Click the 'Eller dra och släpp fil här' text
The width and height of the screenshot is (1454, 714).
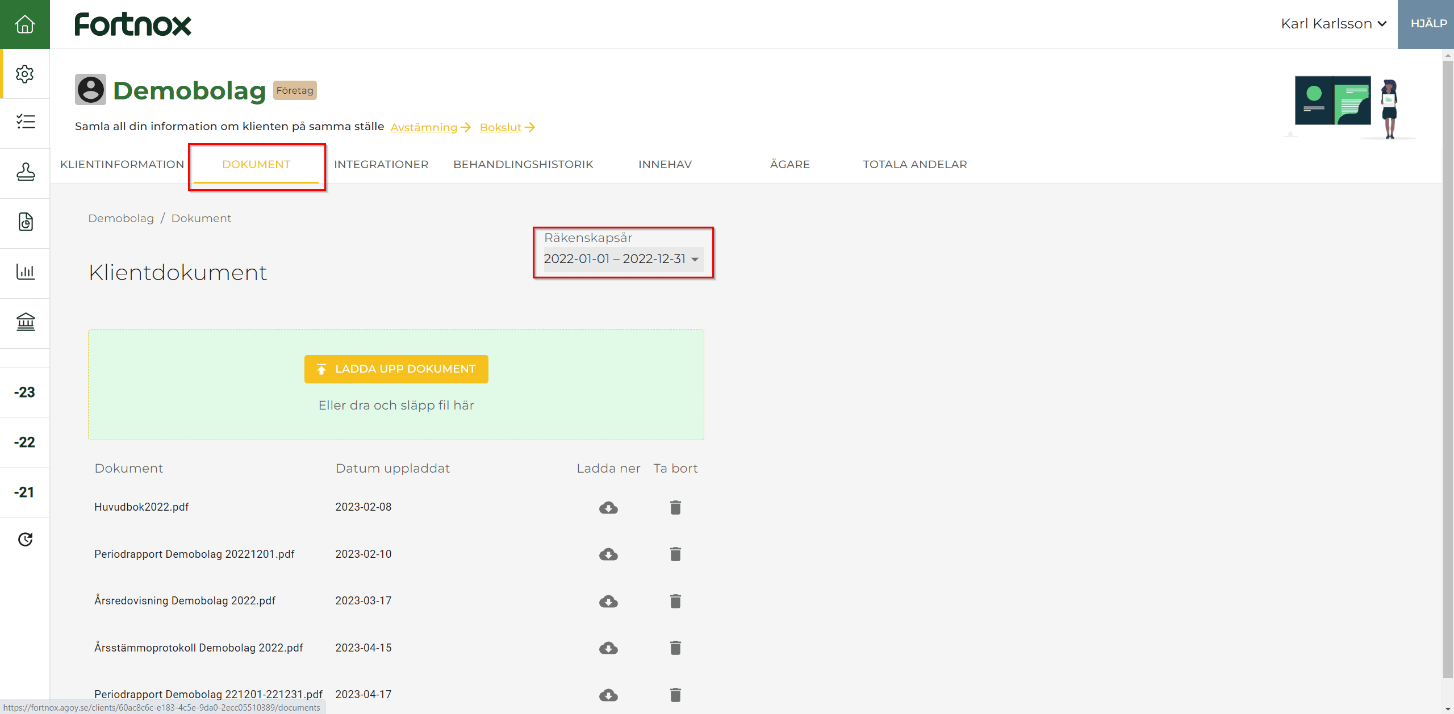(x=396, y=405)
